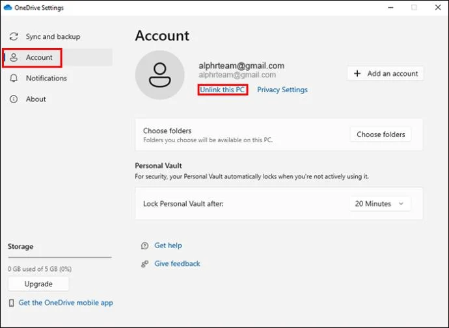This screenshot has height=328, width=449.
Task: Open Privacy Settings link
Action: (x=282, y=90)
